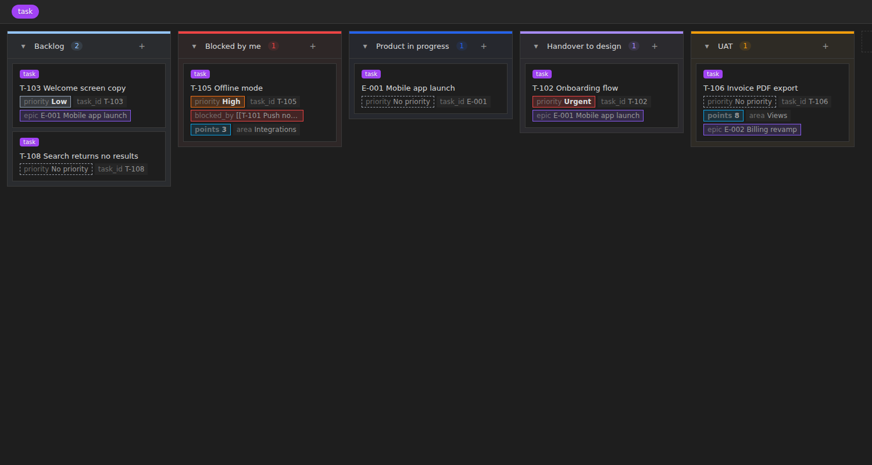The image size is (872, 465).
Task: Click the priority Low chip on T-103
Action: pos(45,102)
